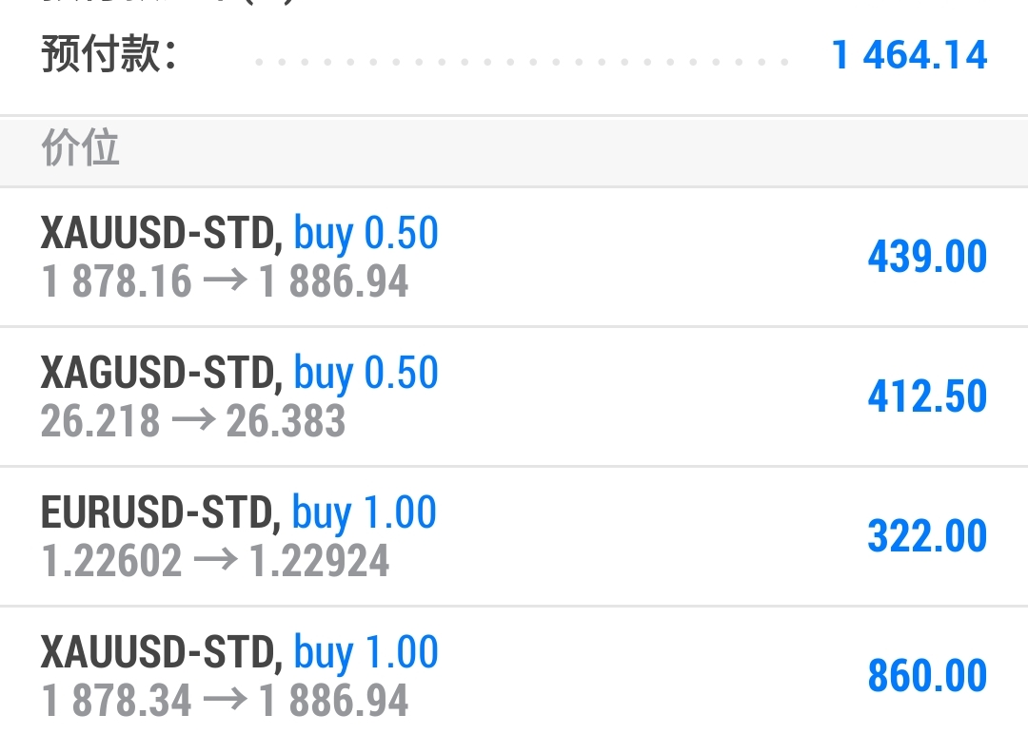The width and height of the screenshot is (1028, 734).
Task: Tap the XAGUSD-STD symbol name
Action: 161,373
